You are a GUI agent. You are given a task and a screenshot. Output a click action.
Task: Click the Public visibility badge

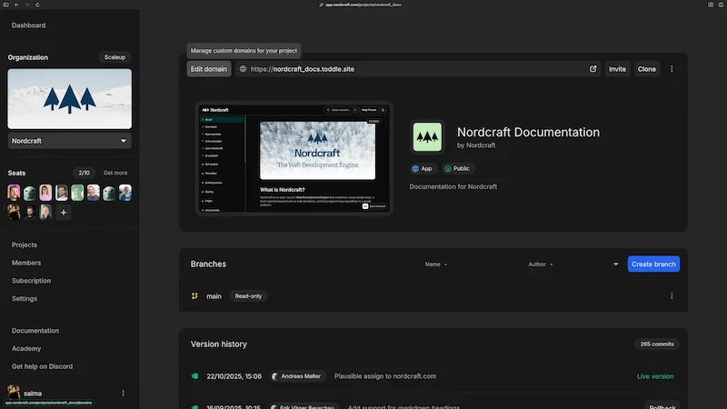pyautogui.click(x=457, y=169)
